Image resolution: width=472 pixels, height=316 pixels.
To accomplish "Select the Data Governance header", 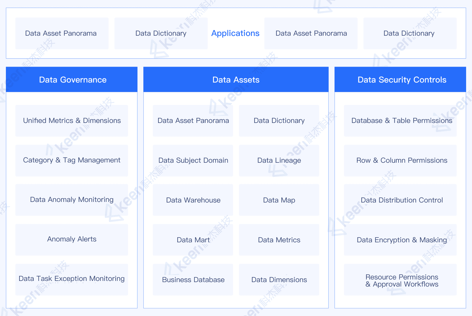I will coord(73,80).
